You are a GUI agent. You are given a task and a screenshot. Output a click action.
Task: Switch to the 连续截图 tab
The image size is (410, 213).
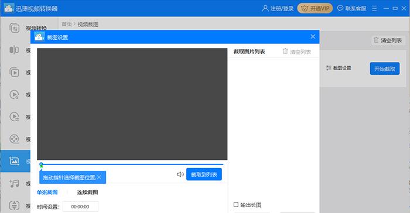point(87,193)
